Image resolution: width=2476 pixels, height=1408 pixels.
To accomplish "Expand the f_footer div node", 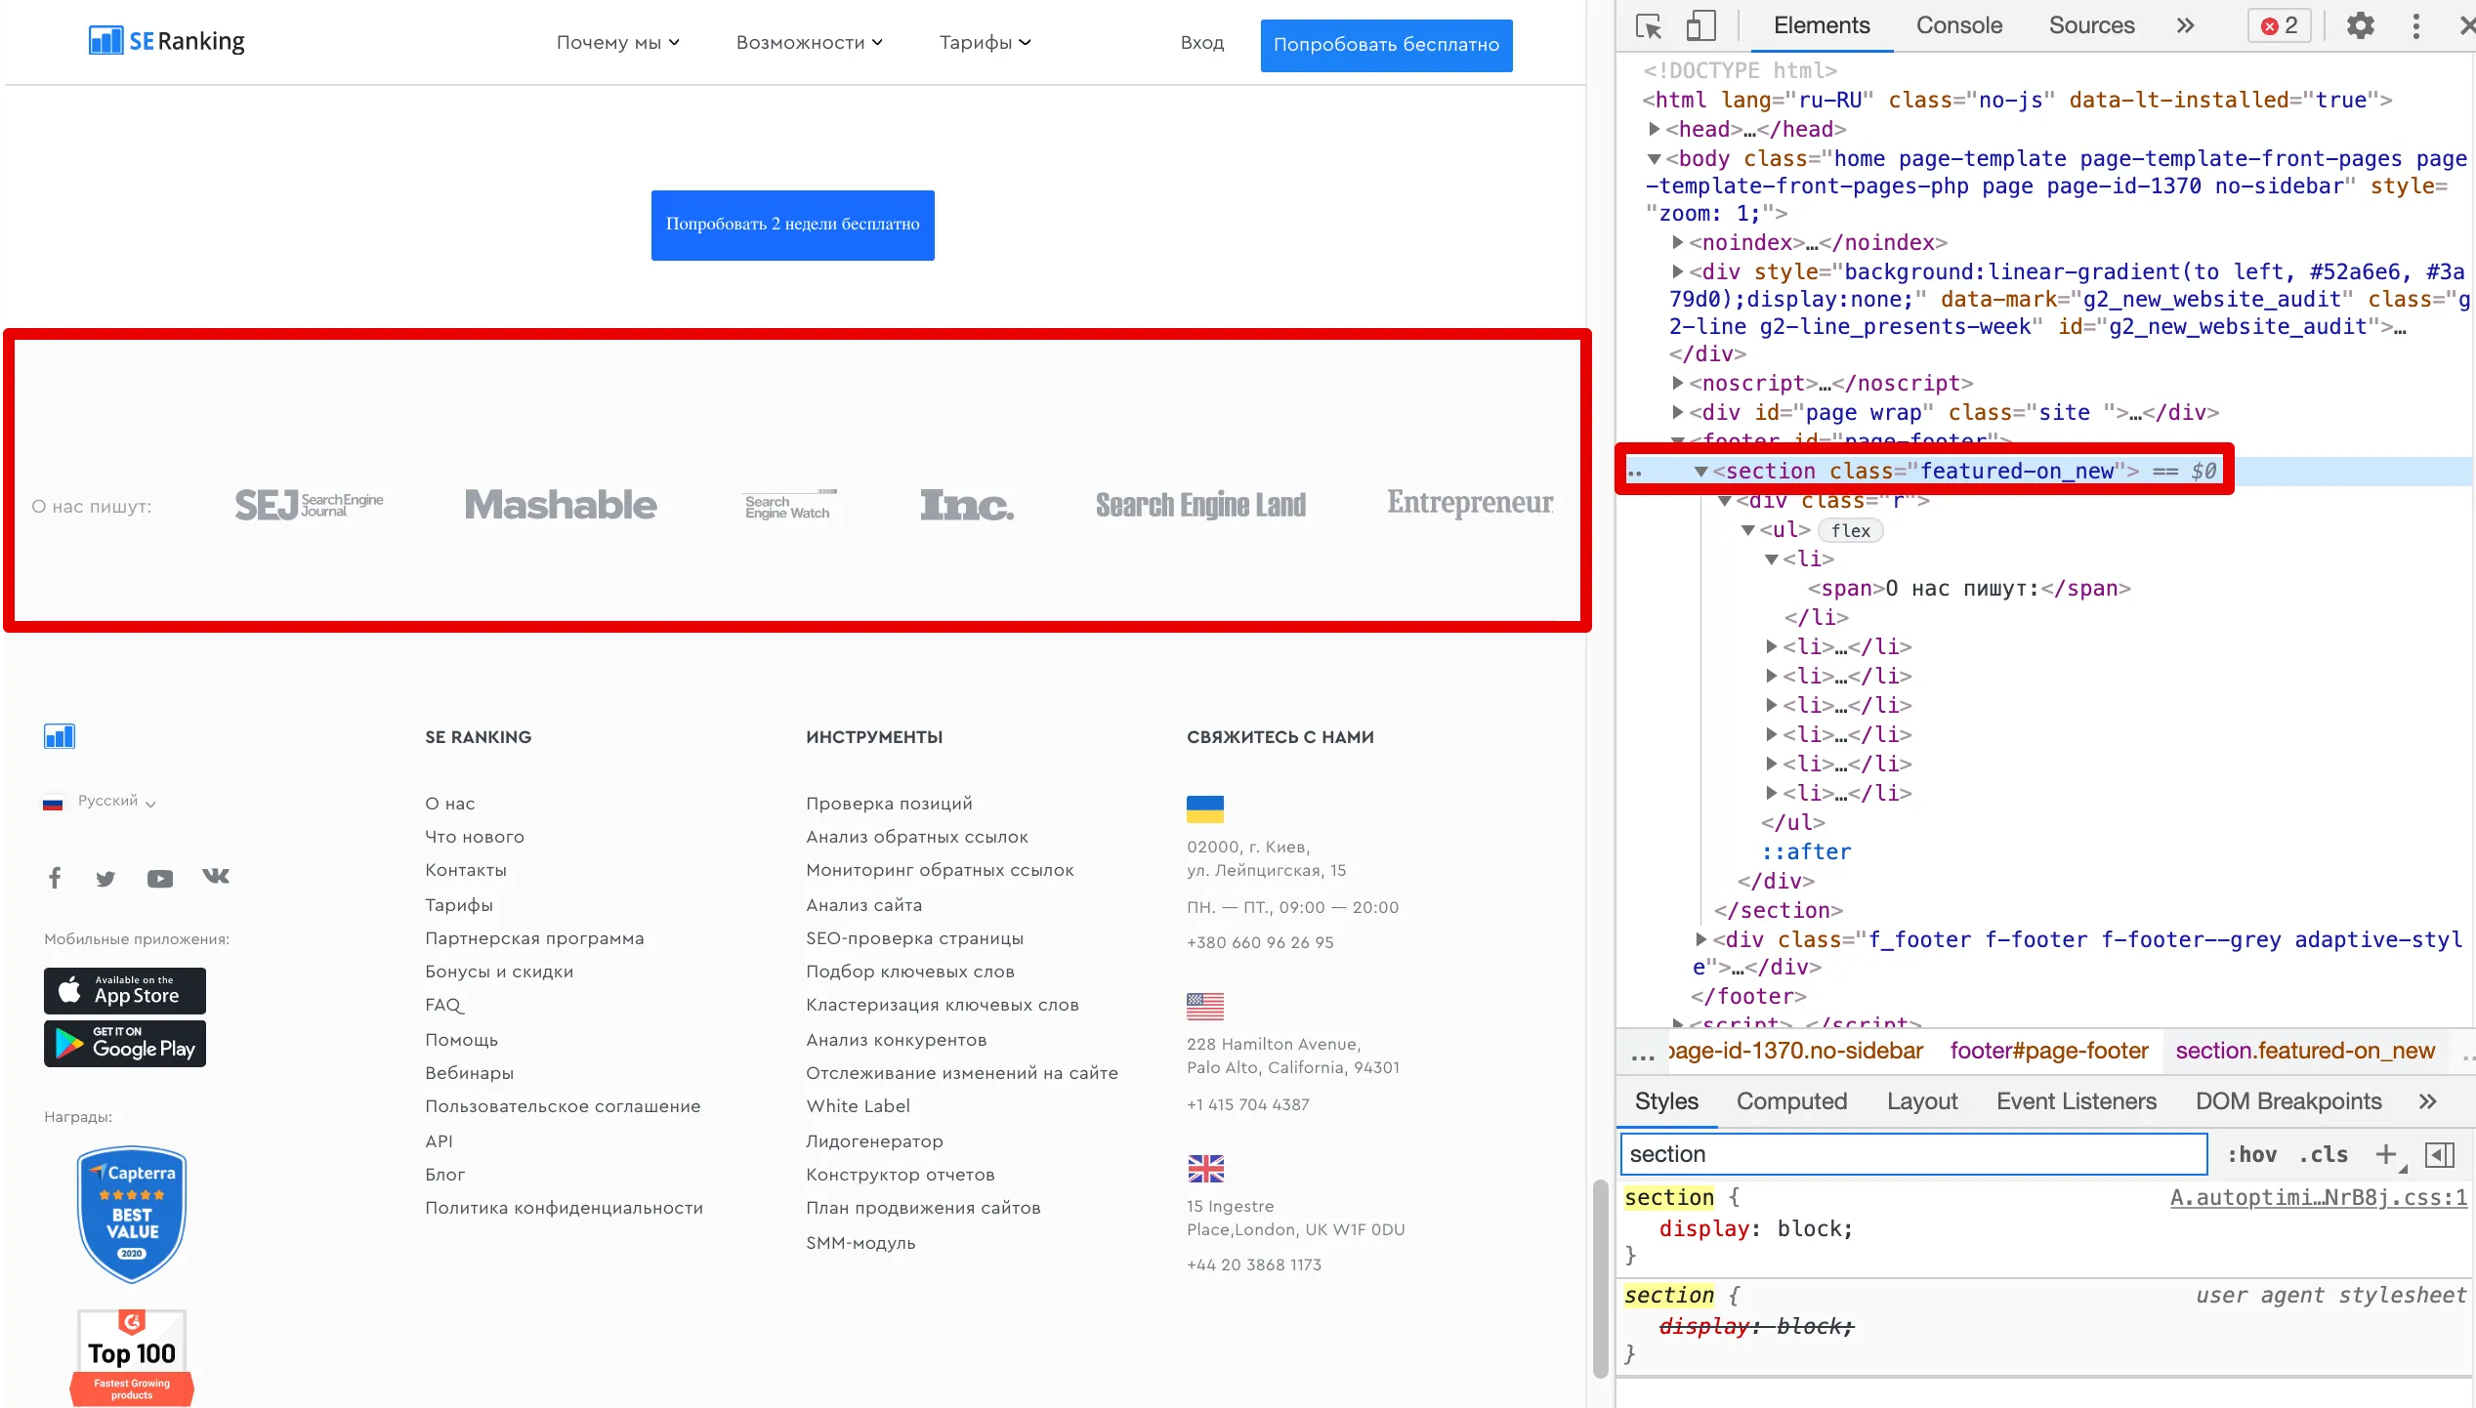I will pyautogui.click(x=1700, y=939).
